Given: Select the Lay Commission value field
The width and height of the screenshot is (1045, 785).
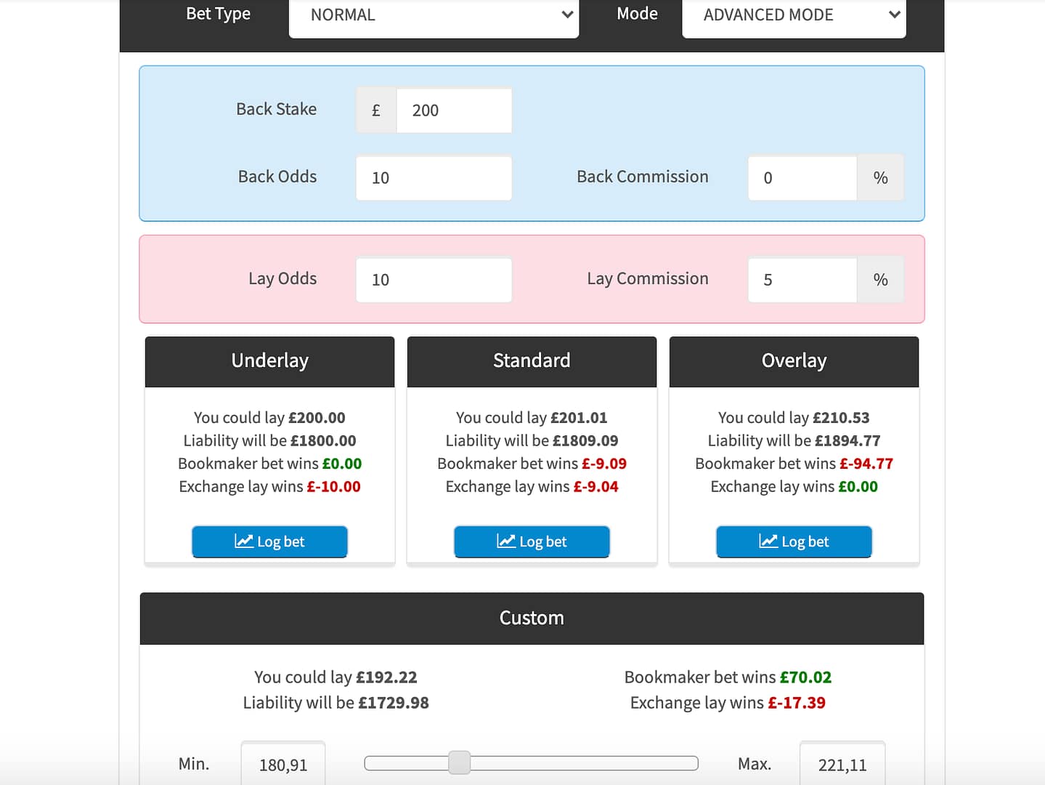Looking at the screenshot, I should (802, 280).
